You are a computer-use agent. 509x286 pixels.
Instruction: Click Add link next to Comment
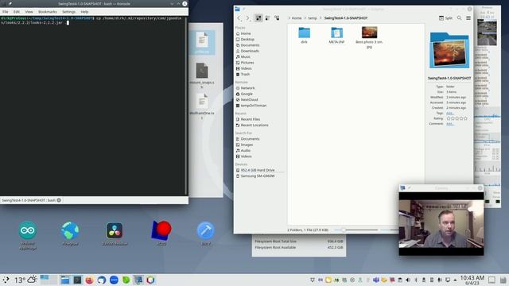click(x=449, y=124)
